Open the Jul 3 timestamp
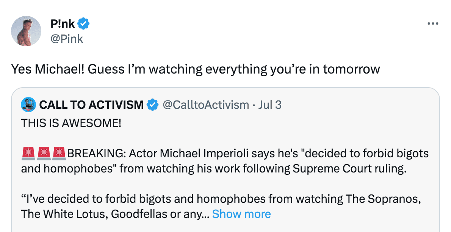Viewport: 451px width, 232px height. point(270,105)
